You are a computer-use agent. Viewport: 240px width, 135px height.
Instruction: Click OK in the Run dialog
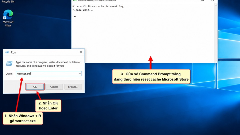coord(35,87)
